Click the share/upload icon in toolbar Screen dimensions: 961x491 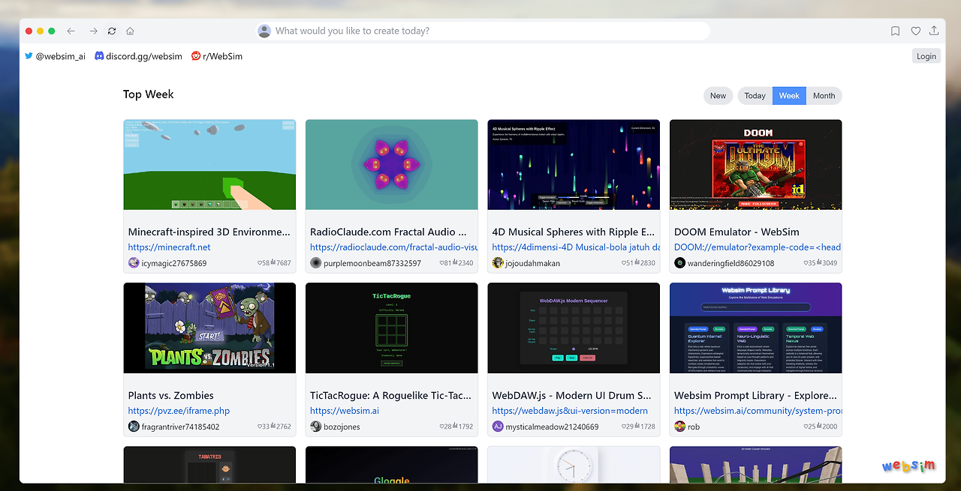tap(934, 31)
